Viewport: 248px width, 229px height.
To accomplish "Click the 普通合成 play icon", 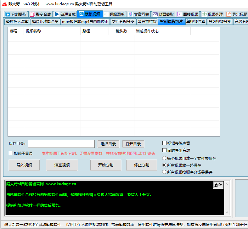I will [57, 14].
